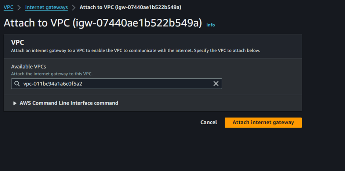
Task: Click the chevron separator after Internet gateways breadcrumb
Action: click(74, 7)
